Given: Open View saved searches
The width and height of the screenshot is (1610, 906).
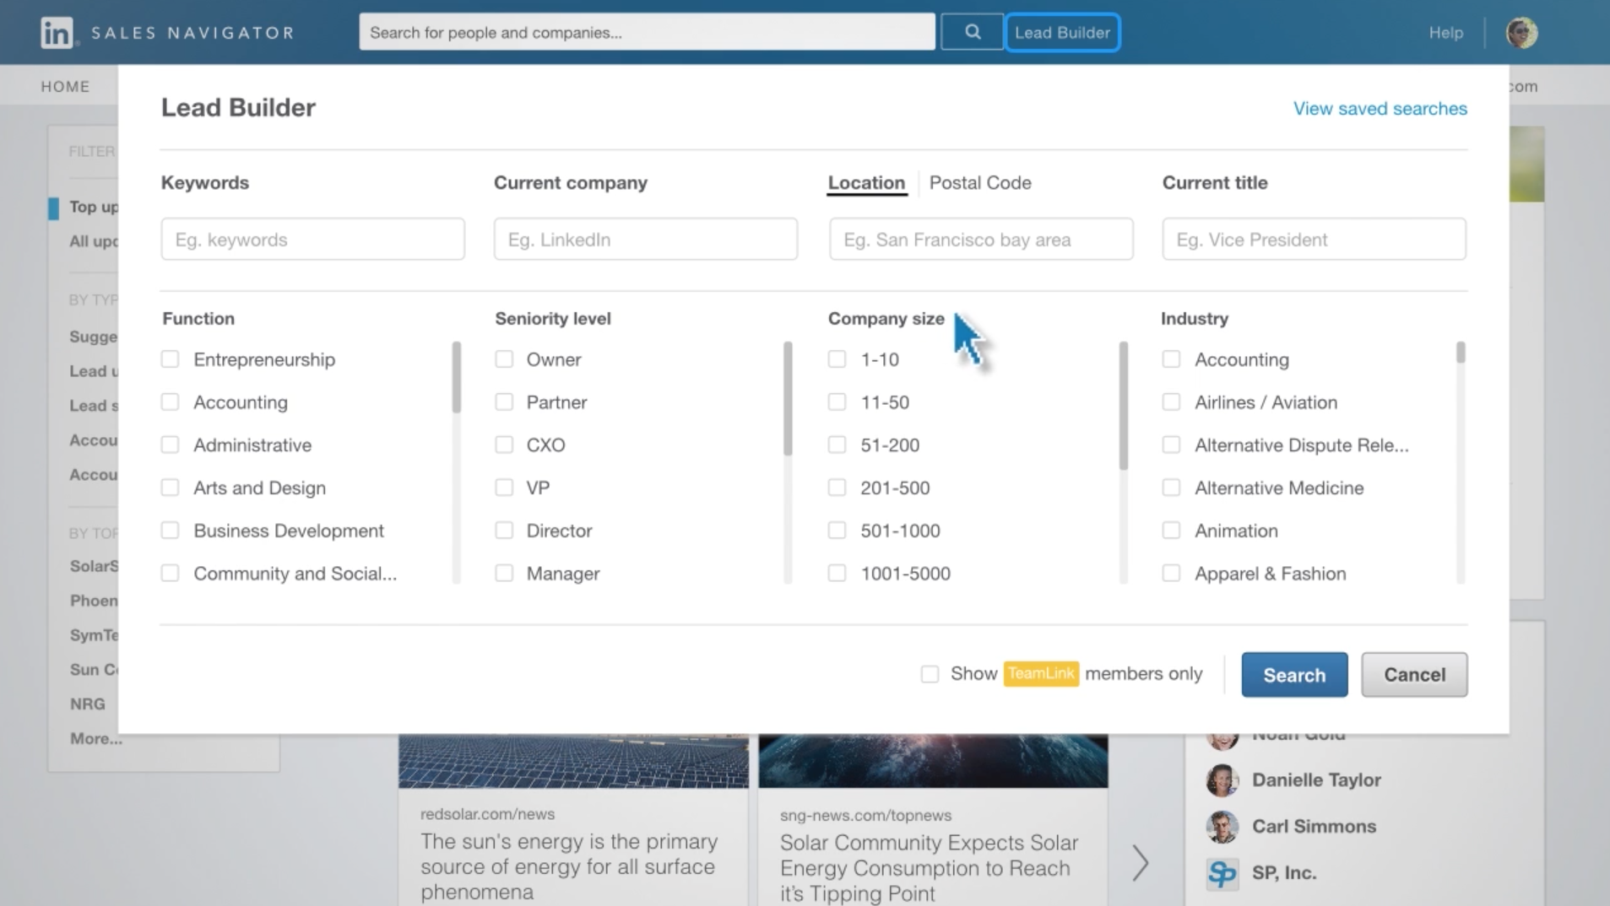Looking at the screenshot, I should pyautogui.click(x=1379, y=108).
